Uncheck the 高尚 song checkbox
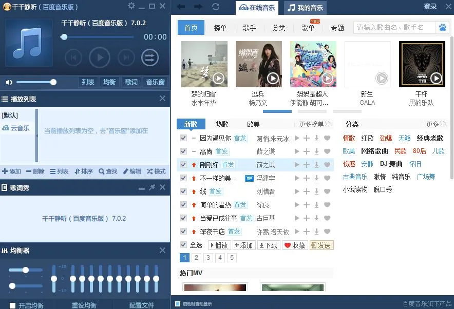Screen dimensions: 454x309 (x=183, y=151)
